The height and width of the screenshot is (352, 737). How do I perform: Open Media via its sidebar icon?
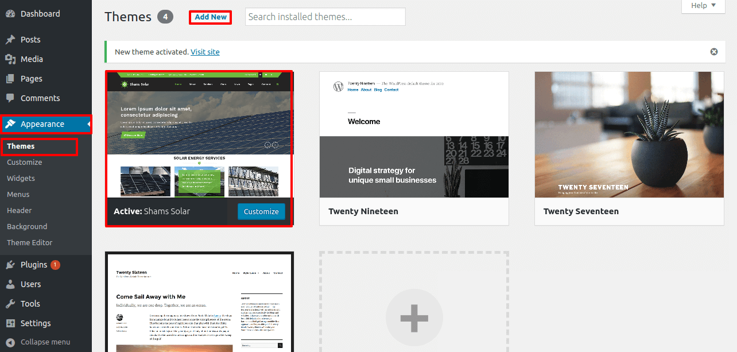tap(10, 59)
